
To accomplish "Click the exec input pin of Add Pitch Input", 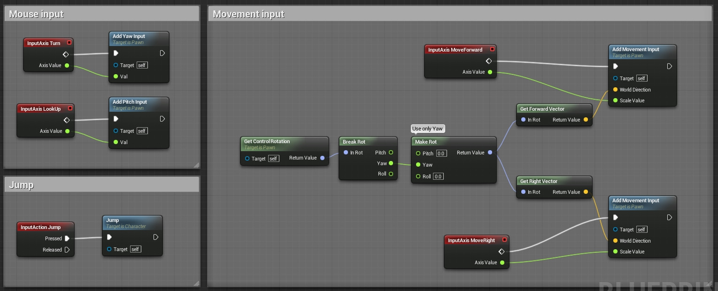I will tap(116, 119).
